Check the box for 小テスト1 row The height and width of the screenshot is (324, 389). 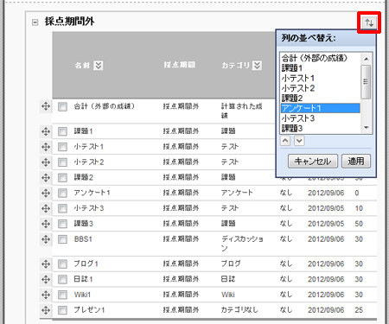coord(62,147)
